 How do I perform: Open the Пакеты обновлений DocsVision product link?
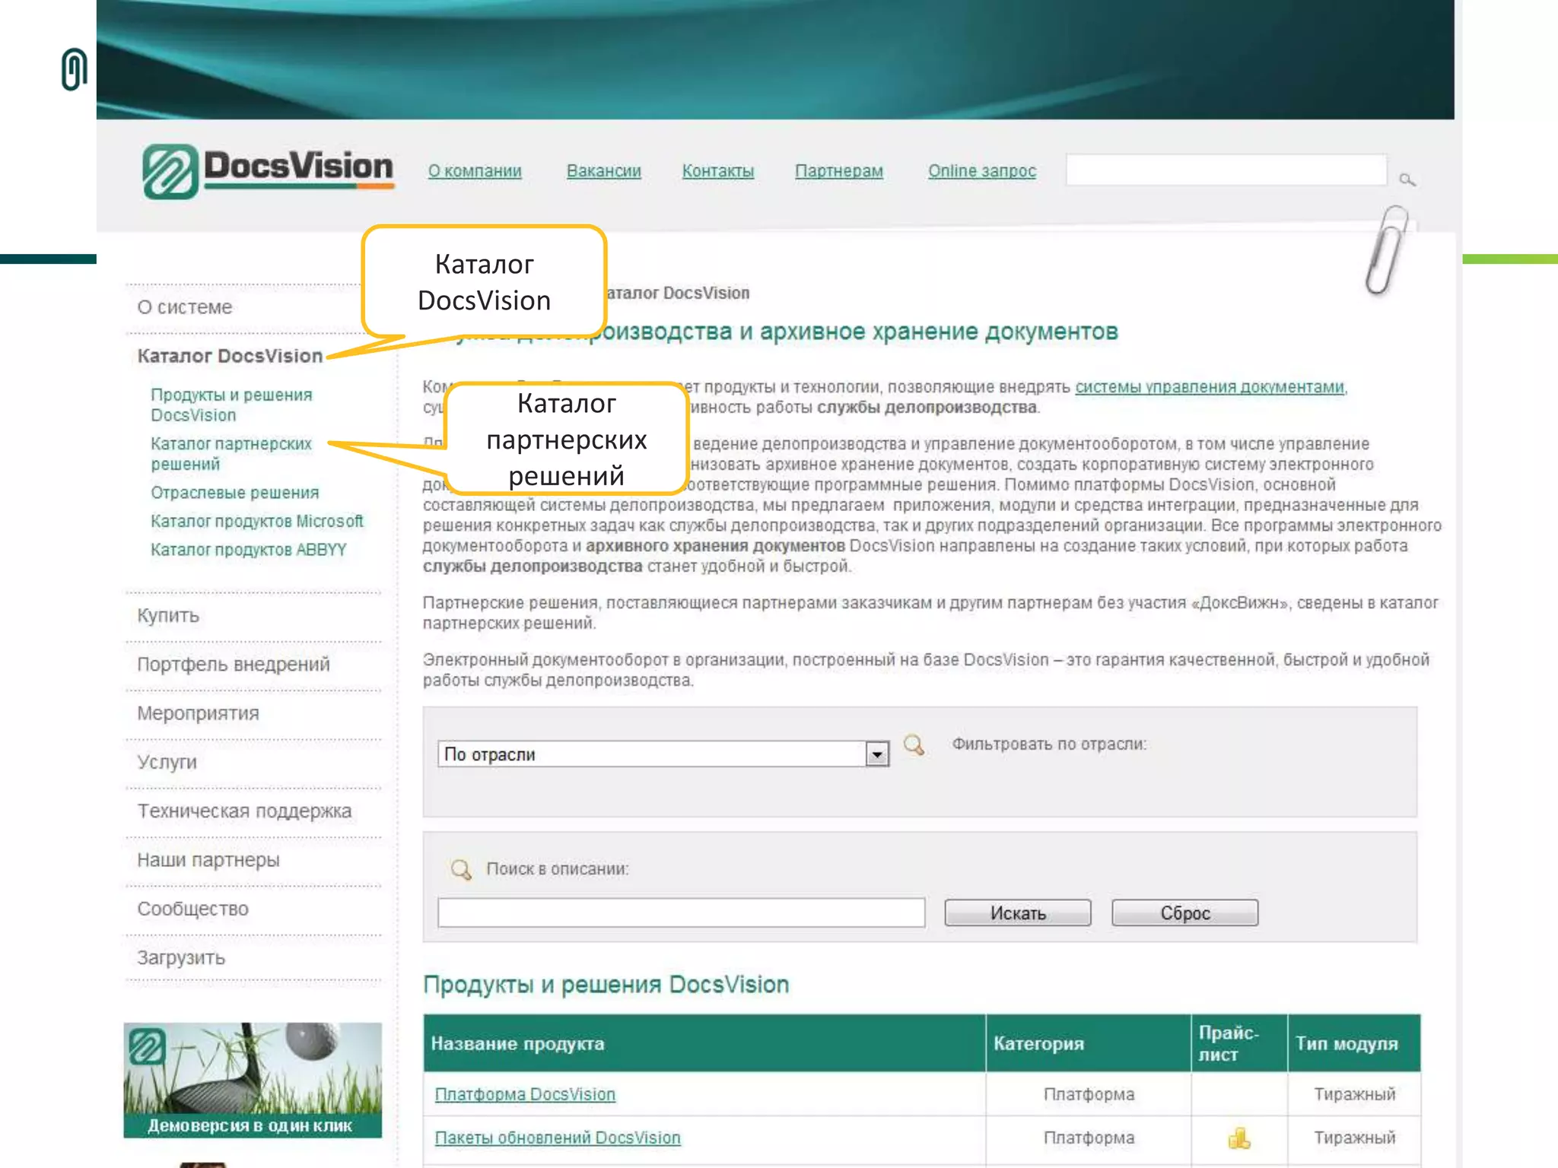(x=558, y=1138)
